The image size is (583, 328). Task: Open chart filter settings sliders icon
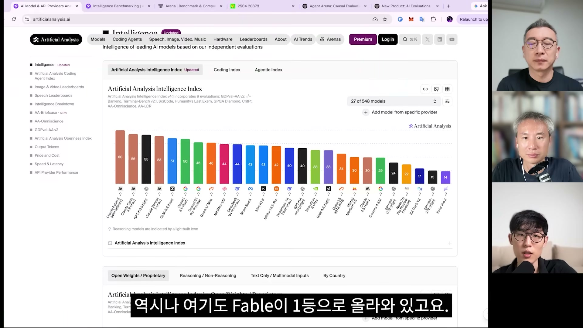447,101
